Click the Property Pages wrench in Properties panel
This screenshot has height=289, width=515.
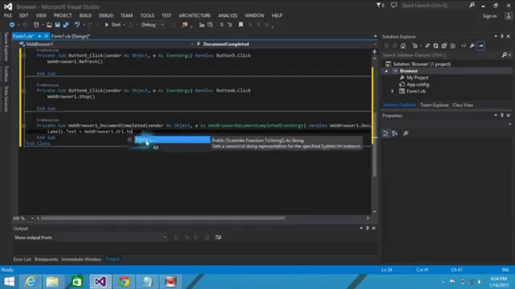point(406,134)
